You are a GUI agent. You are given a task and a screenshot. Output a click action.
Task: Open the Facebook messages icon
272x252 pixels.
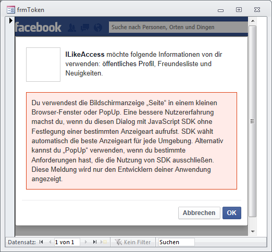(85, 28)
